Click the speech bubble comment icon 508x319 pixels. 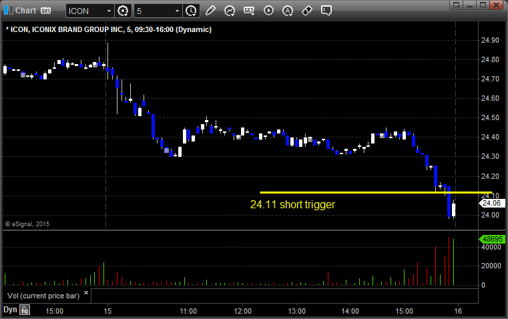coord(326,11)
